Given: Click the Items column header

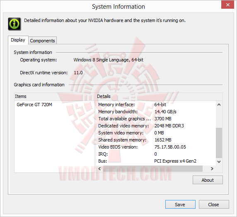Looking at the screenshot, I should [55, 96].
